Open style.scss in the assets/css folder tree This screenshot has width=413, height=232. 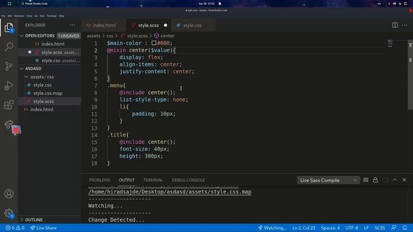pos(50,101)
